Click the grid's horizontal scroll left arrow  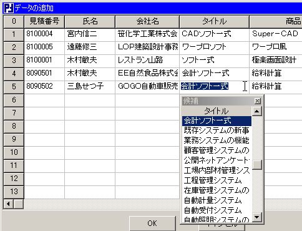(9, 204)
